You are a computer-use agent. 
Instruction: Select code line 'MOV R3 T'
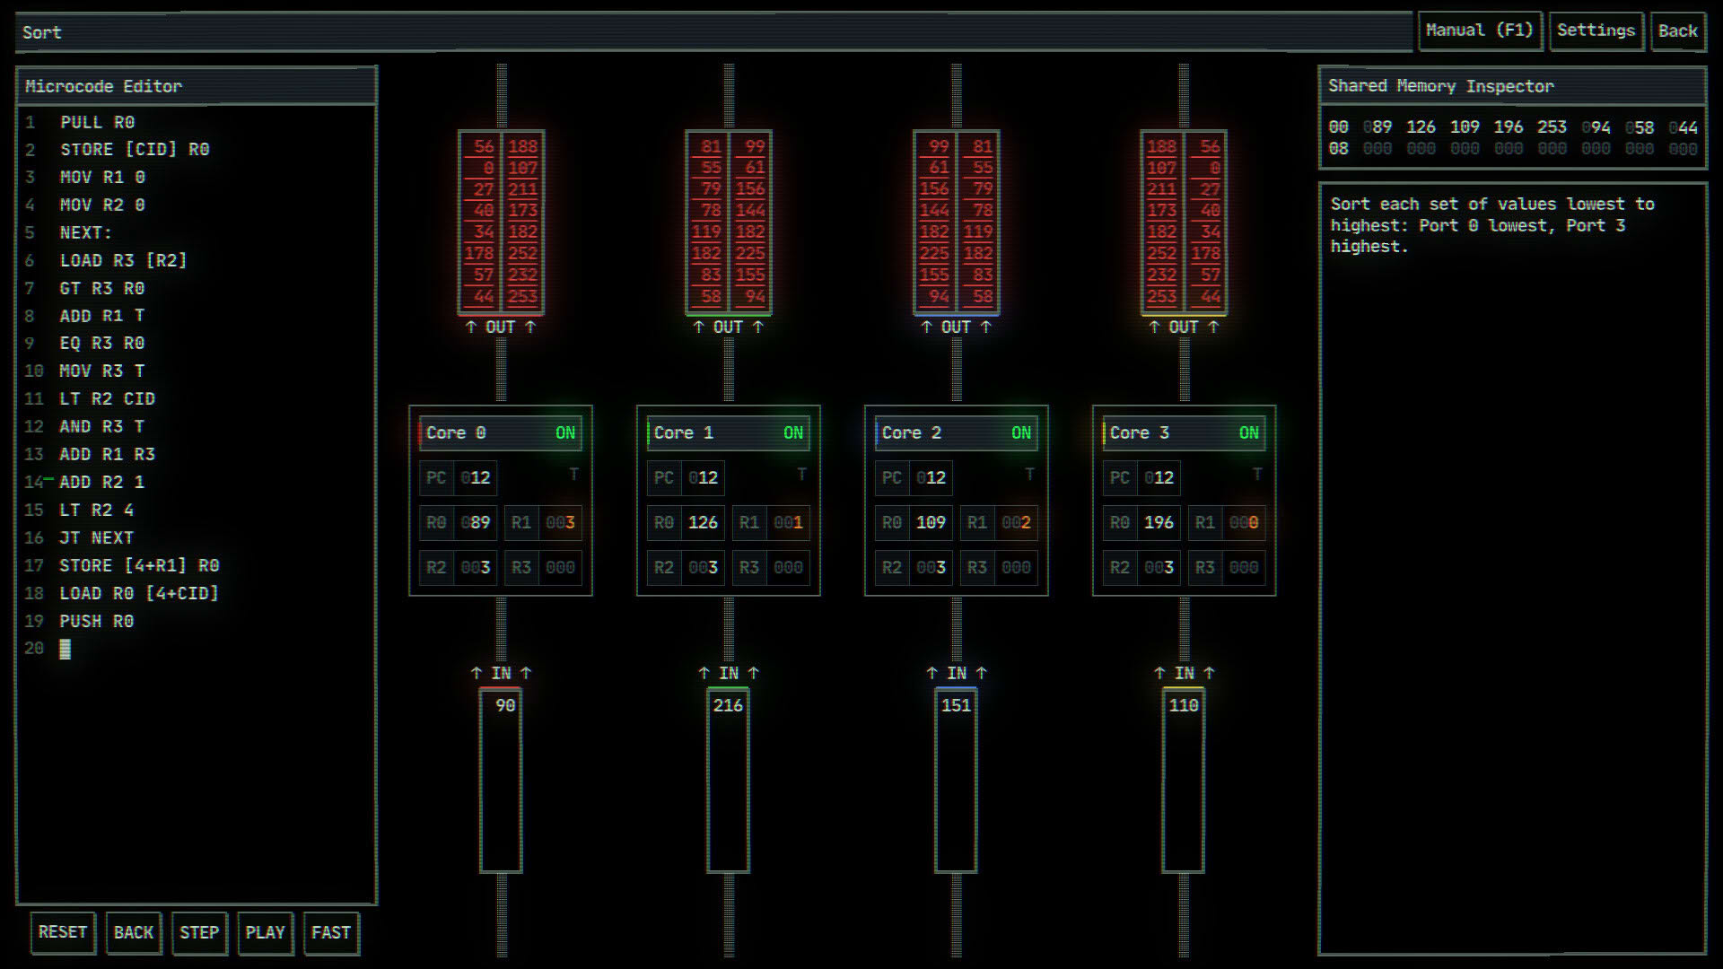[x=102, y=371]
